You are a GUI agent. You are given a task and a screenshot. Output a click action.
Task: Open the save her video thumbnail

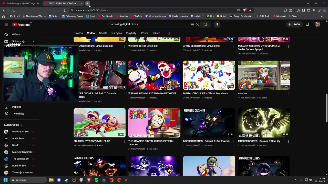[x=264, y=75]
